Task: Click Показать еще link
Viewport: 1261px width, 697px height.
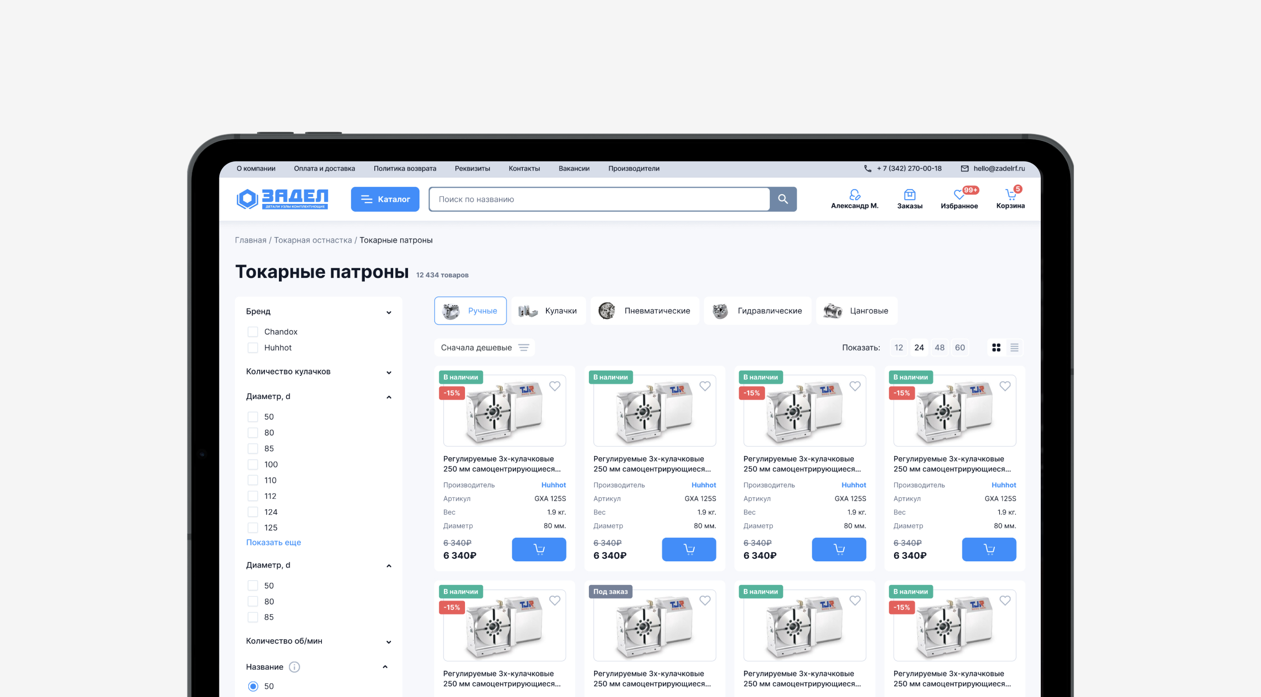Action: tap(274, 542)
